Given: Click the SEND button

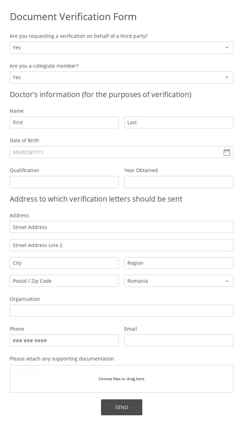Looking at the screenshot, I should (x=121, y=407).
